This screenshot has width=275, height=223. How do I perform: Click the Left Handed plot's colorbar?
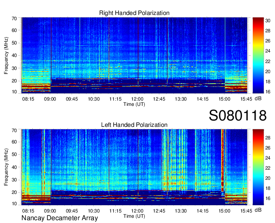tap(258, 167)
